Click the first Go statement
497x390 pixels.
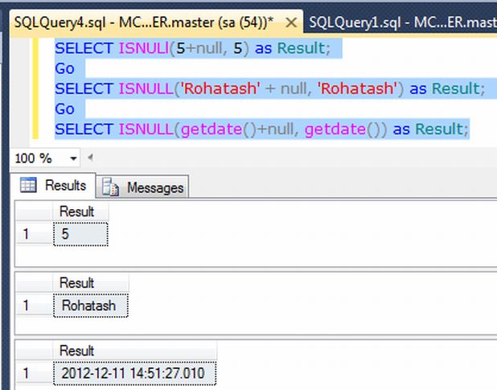[64, 68]
